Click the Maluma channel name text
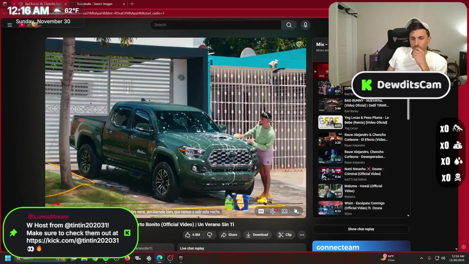 click(350, 197)
